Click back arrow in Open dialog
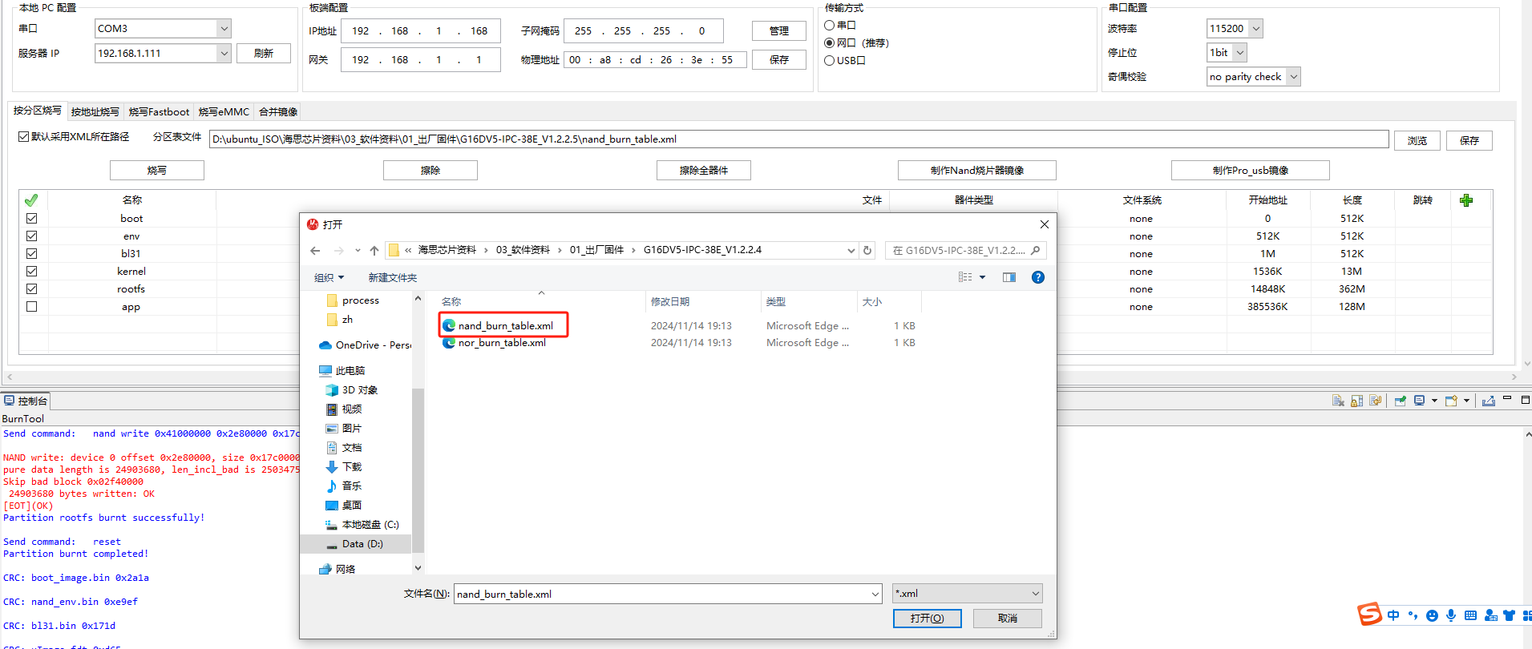1532x649 pixels. tap(315, 251)
